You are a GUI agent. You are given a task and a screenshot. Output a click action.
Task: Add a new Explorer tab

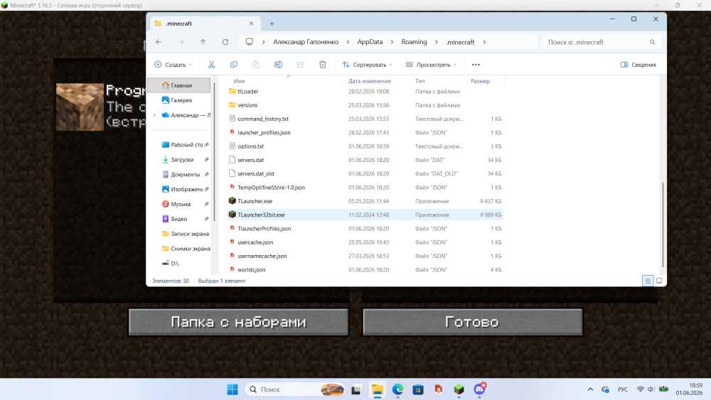tap(272, 23)
